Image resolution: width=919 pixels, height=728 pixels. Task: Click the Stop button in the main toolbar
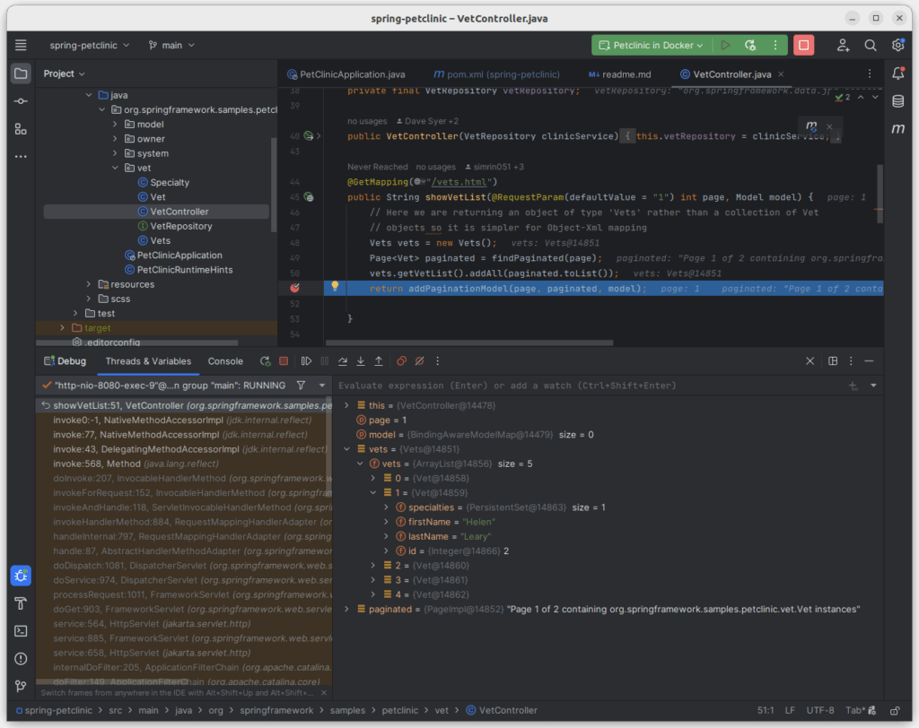pyautogui.click(x=803, y=45)
